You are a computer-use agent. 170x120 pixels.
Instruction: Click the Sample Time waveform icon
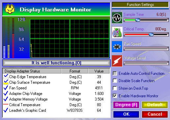click(117, 18)
